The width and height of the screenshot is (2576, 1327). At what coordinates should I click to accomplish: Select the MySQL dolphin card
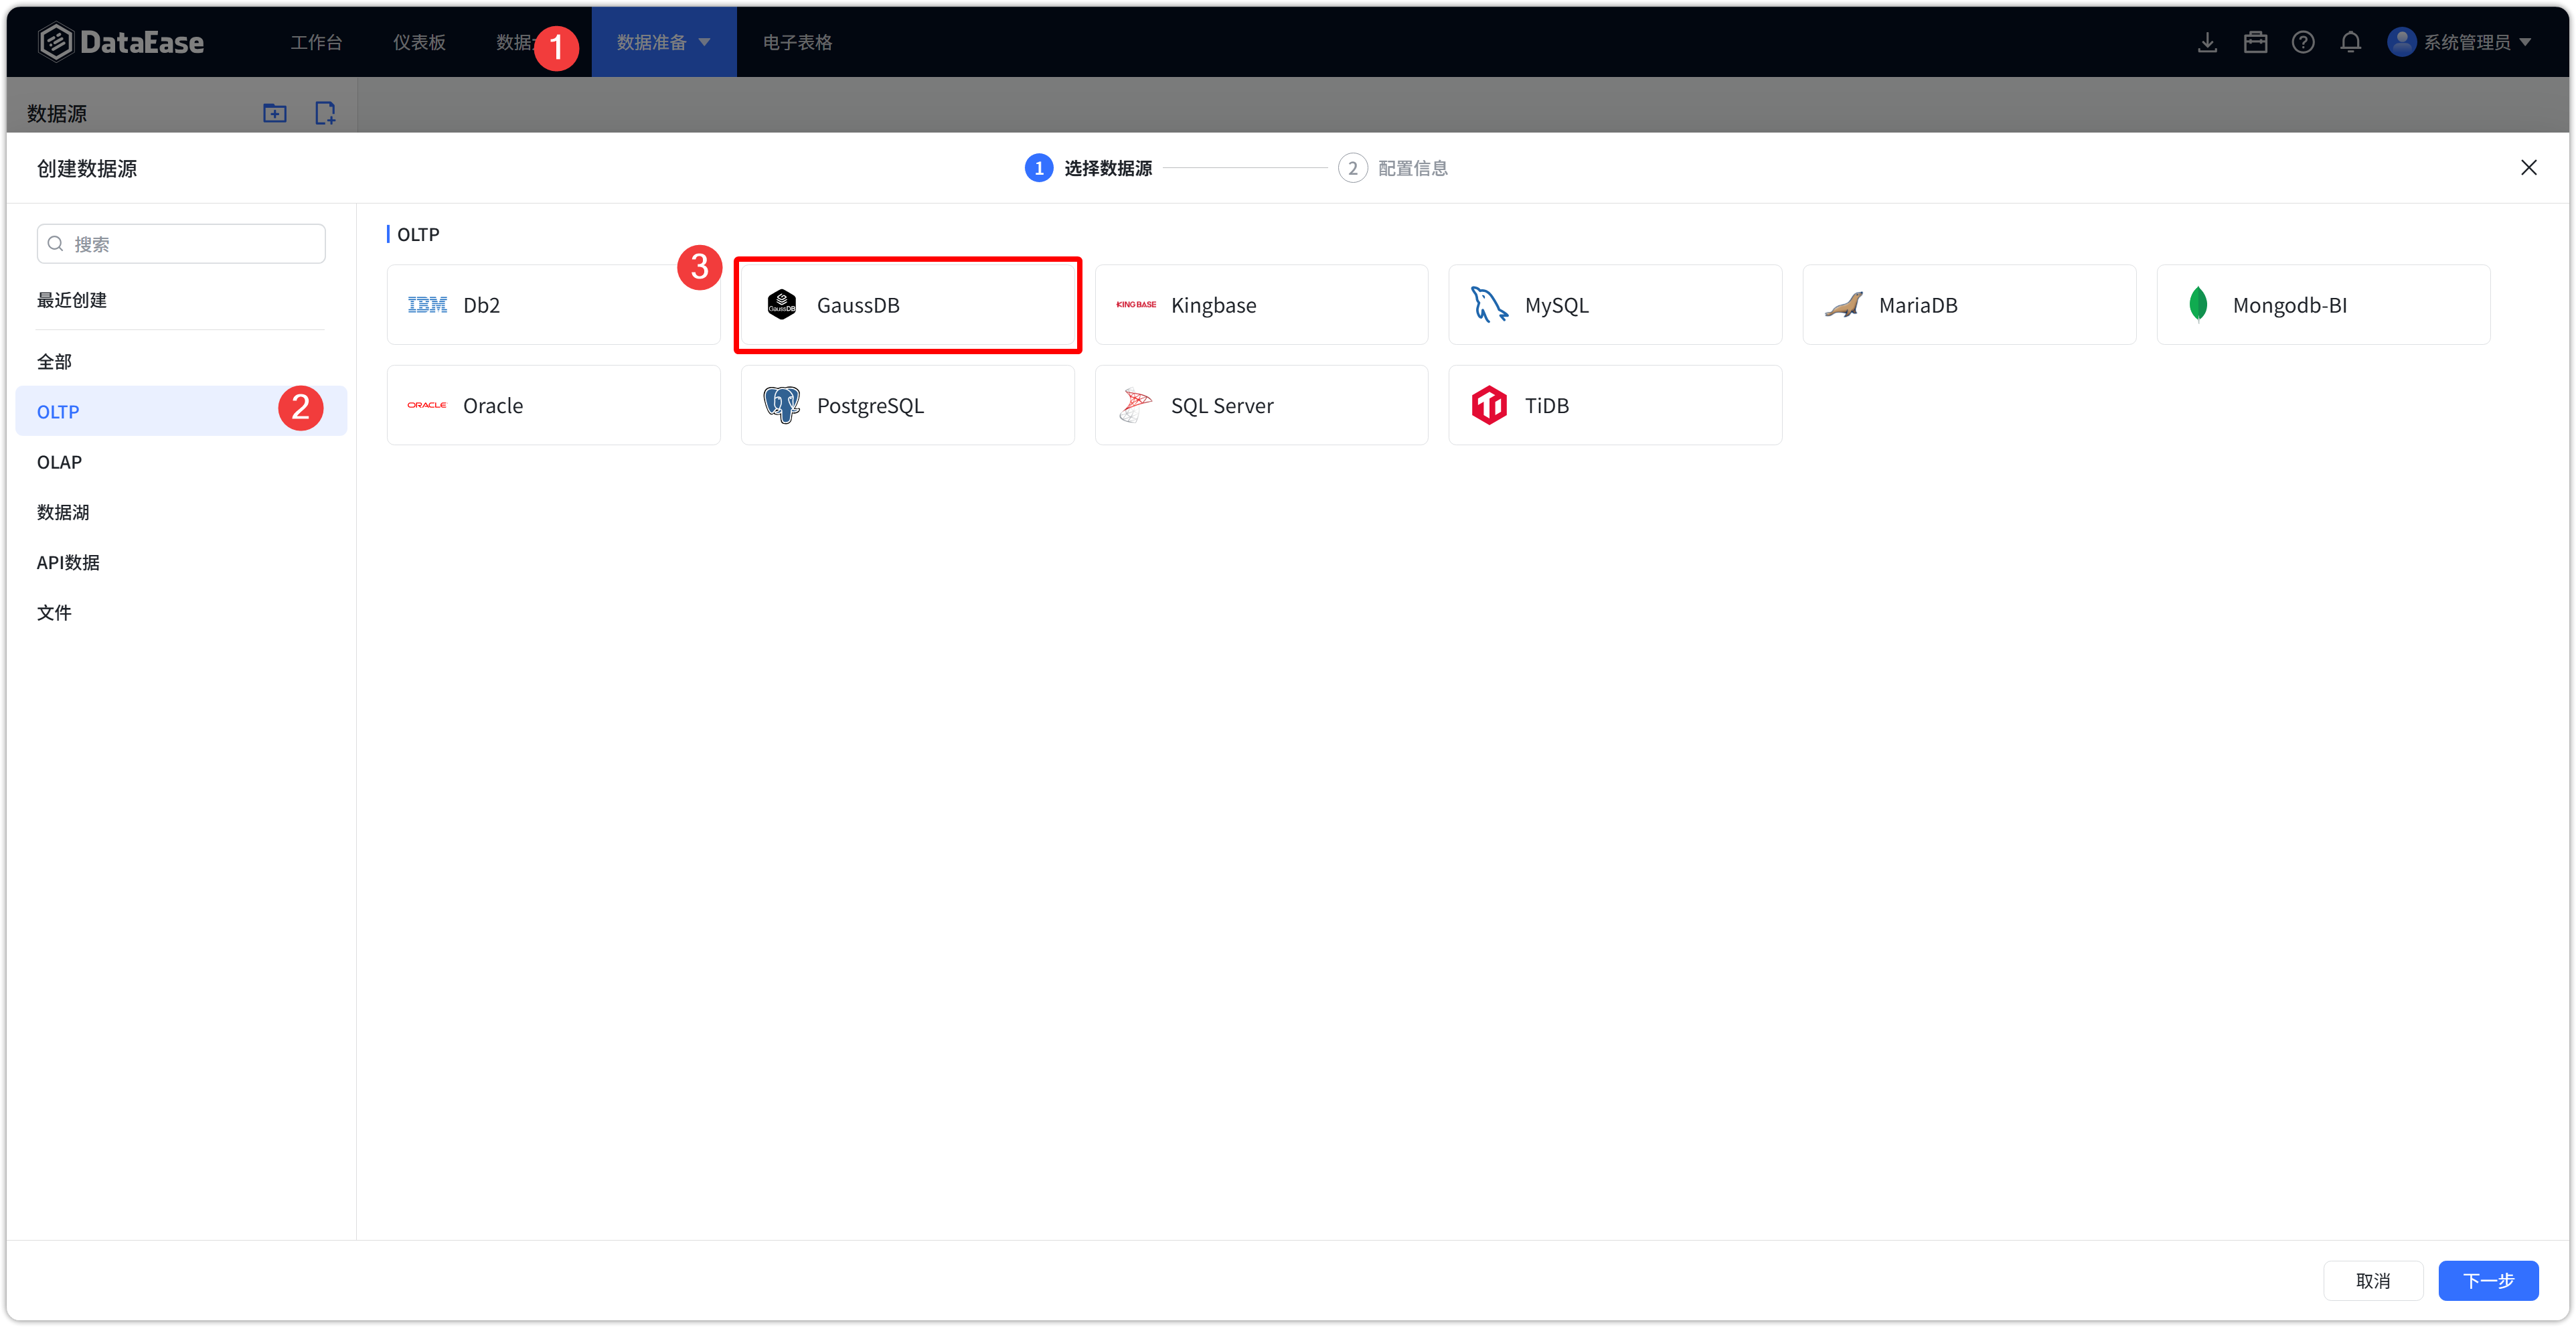coord(1615,305)
